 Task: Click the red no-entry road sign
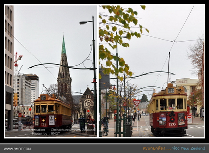click(189, 116)
